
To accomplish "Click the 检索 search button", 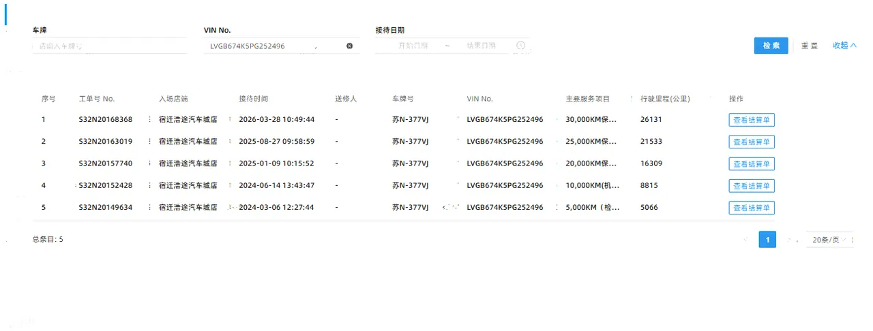I will click(x=771, y=46).
